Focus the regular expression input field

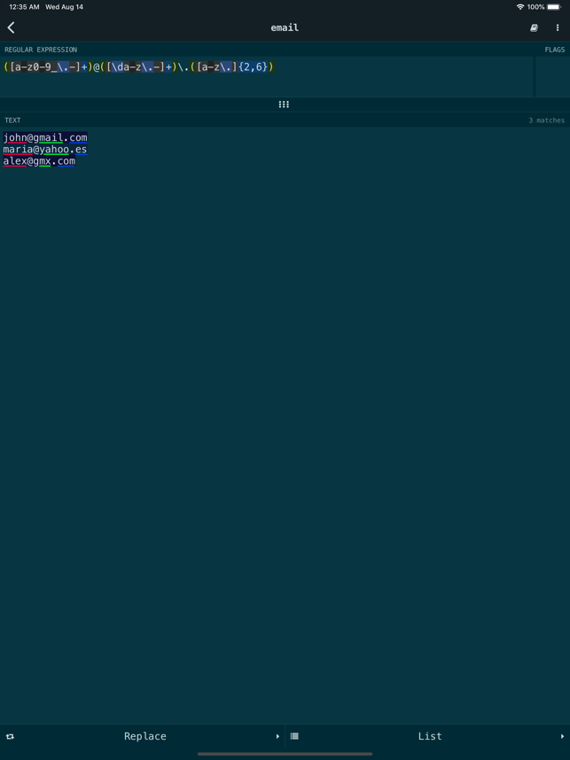[267, 76]
